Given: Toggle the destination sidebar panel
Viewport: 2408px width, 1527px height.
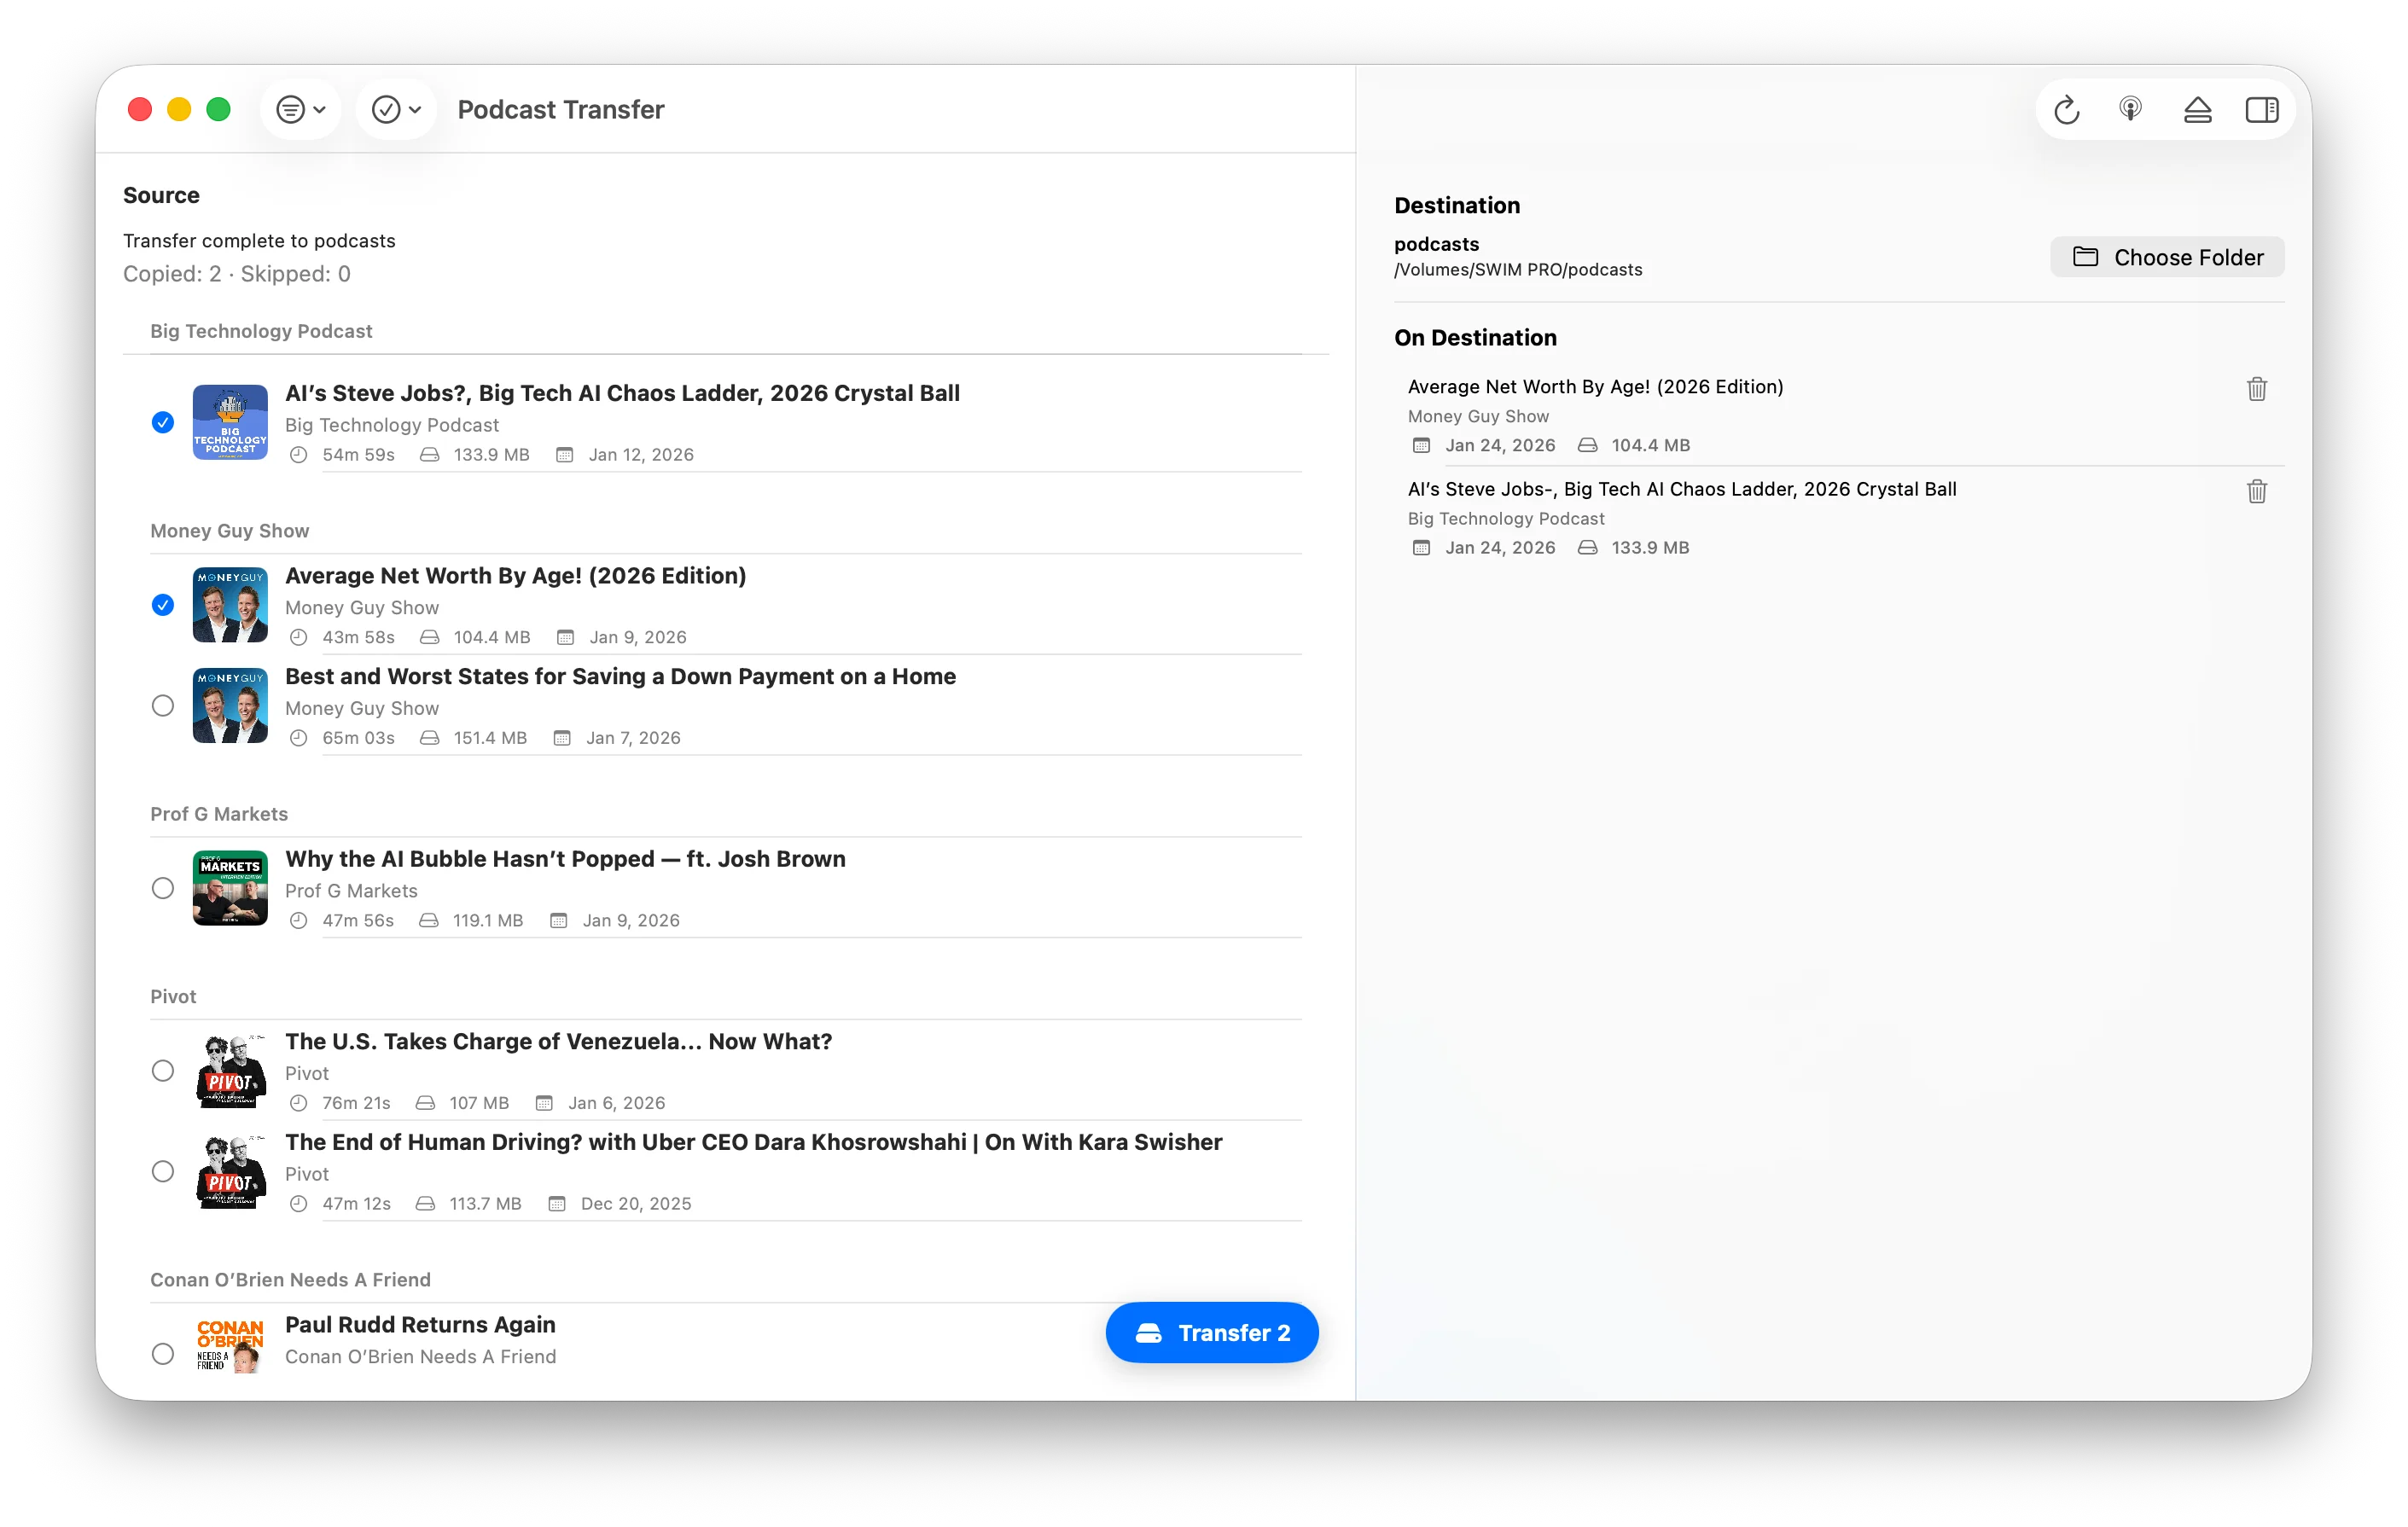Looking at the screenshot, I should click(2262, 110).
